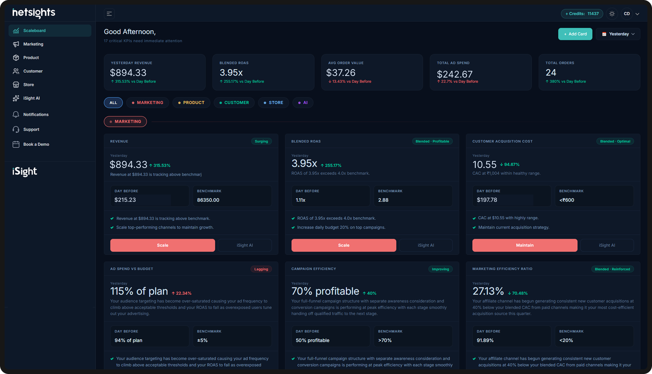Open Store in the sidebar
Viewport: 652px width, 374px height.
click(50, 84)
